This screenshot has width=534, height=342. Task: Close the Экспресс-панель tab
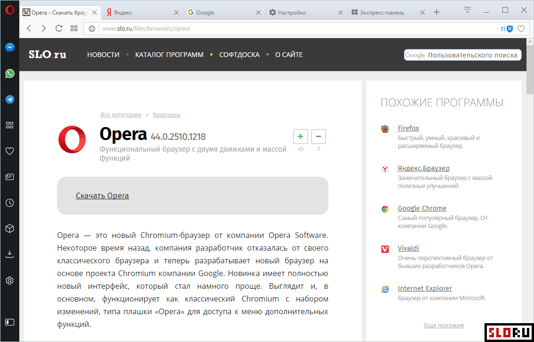tap(422, 13)
